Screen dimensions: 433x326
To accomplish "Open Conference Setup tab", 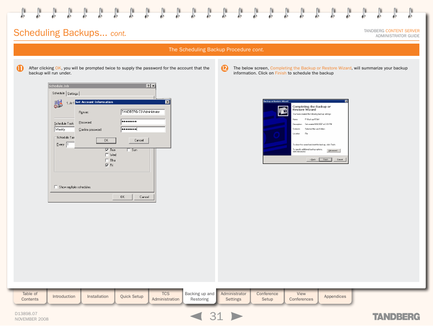I will pyautogui.click(x=267, y=296).
